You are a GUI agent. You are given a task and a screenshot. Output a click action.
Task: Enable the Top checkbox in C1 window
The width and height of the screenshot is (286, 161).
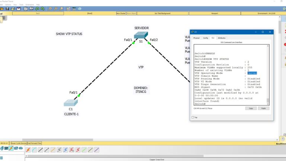point(193,117)
